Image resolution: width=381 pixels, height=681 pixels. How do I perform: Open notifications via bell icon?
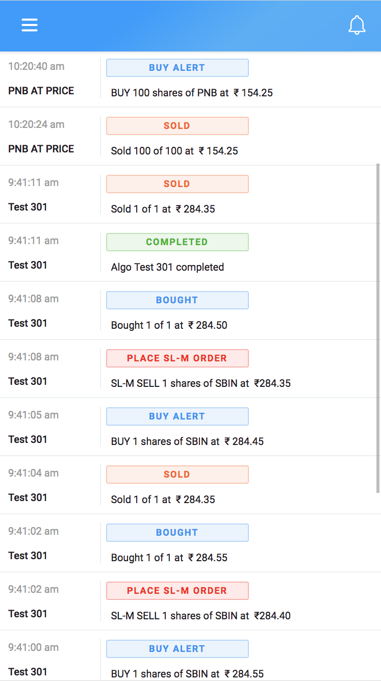tap(357, 25)
